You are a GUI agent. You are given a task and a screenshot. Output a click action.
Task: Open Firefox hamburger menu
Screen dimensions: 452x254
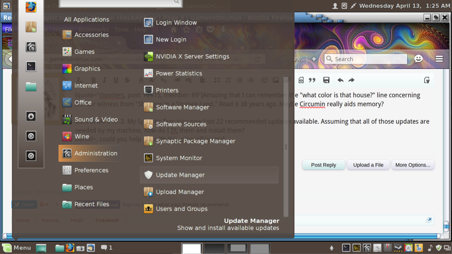[439, 59]
